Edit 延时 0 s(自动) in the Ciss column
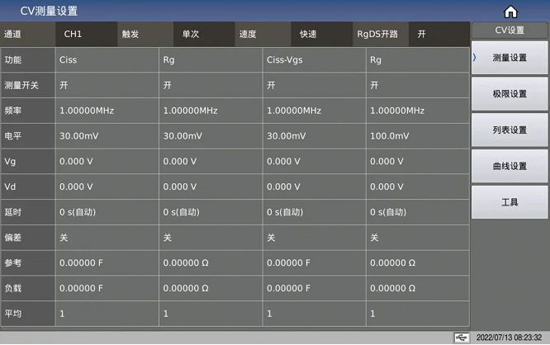Viewport: 550px width, 345px height. [x=107, y=212]
